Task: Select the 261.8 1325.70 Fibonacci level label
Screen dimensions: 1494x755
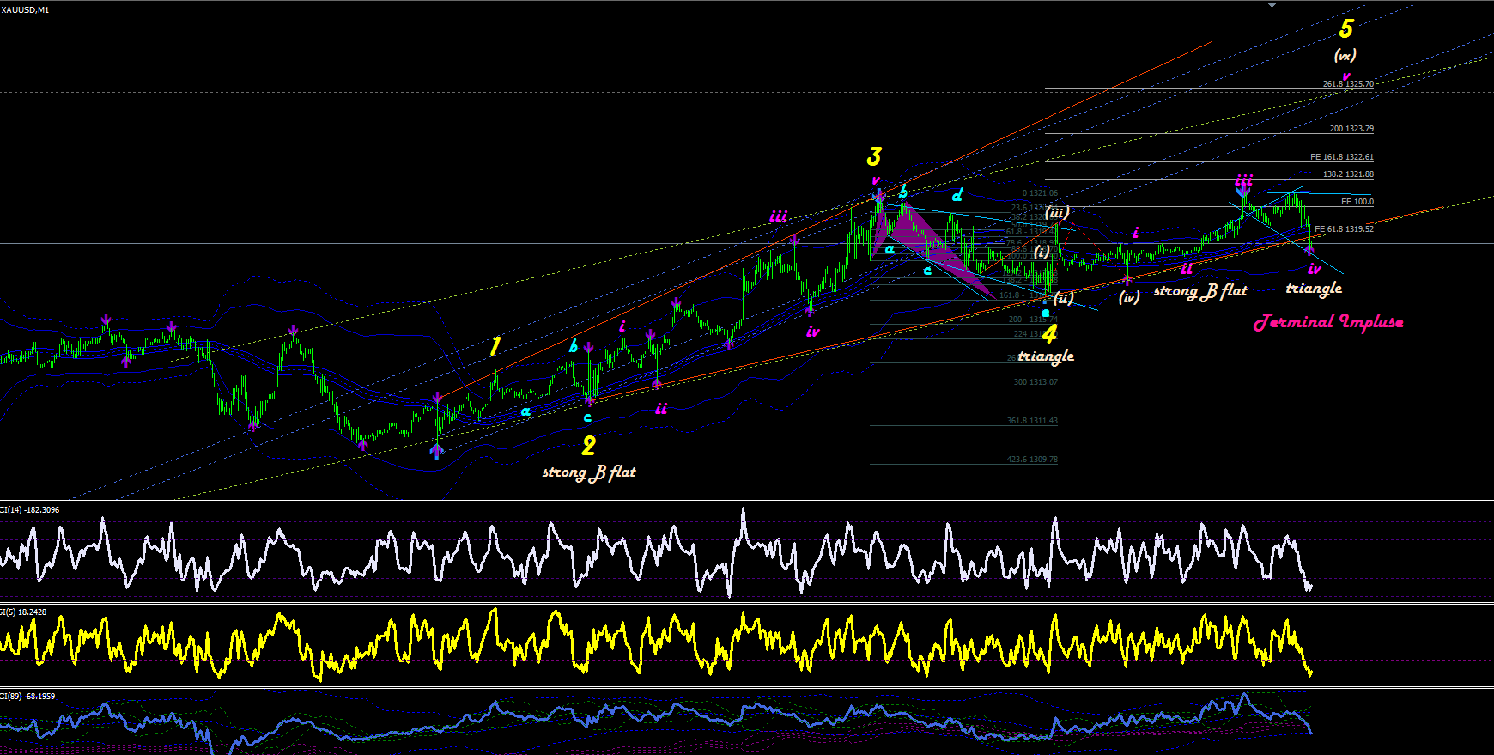Action: pyautogui.click(x=1348, y=84)
